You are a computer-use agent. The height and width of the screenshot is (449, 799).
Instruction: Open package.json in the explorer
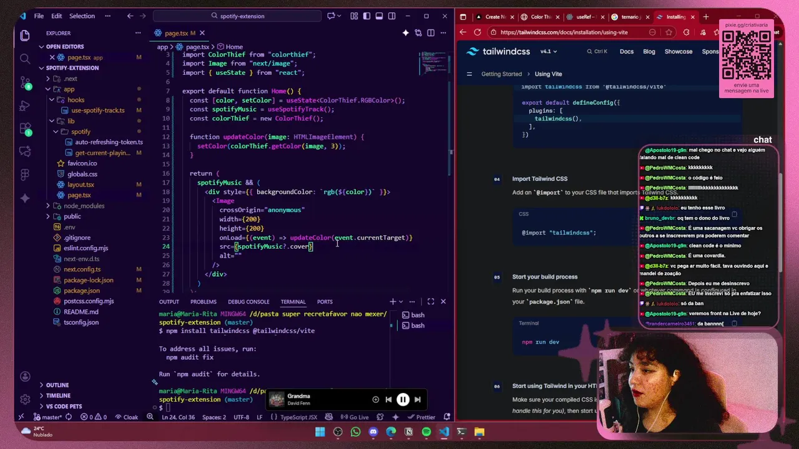(81, 291)
